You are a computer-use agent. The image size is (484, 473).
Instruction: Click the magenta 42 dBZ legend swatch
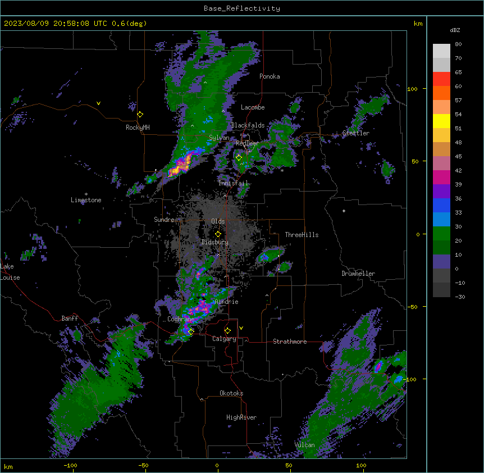tap(441, 178)
